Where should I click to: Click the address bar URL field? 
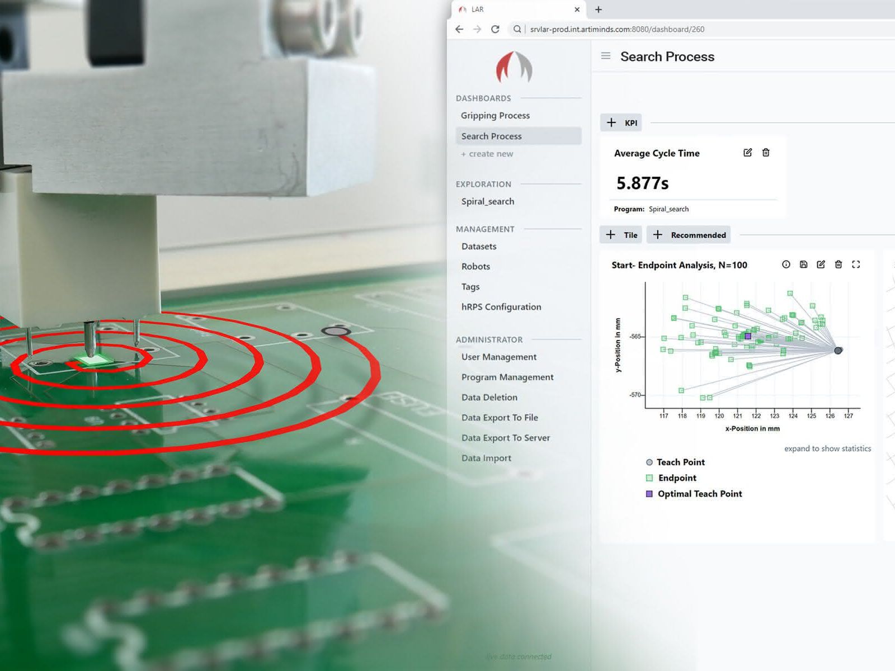pyautogui.click(x=617, y=29)
